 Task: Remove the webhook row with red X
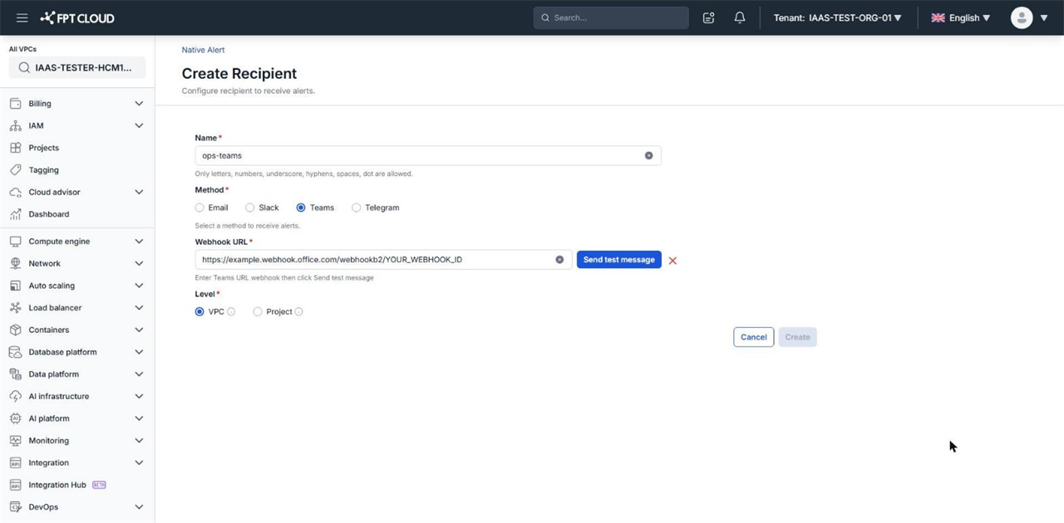[672, 261]
